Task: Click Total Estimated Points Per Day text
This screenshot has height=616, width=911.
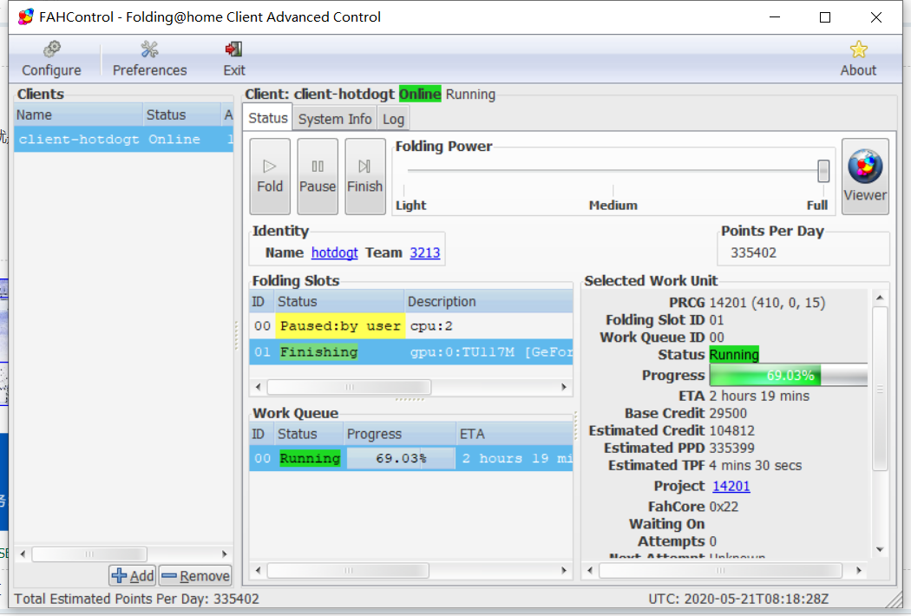Action: (x=136, y=599)
